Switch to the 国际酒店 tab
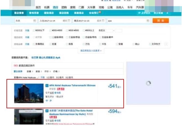182x126 pixels. click(x=49, y=13)
